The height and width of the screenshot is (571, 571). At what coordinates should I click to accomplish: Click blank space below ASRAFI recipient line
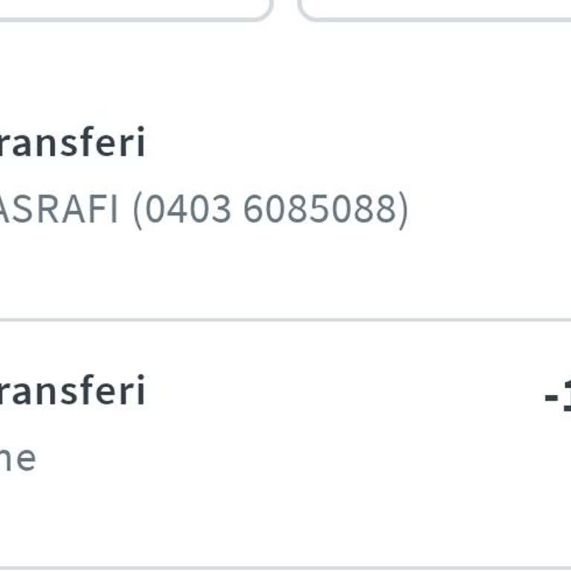pos(223,275)
